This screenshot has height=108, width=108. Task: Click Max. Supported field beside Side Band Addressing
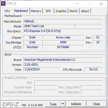(92, 92)
